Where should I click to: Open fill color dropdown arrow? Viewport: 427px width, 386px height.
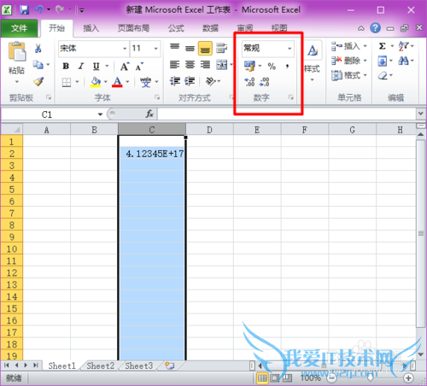click(106, 82)
